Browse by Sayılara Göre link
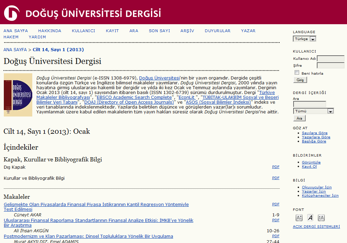 point(315,133)
